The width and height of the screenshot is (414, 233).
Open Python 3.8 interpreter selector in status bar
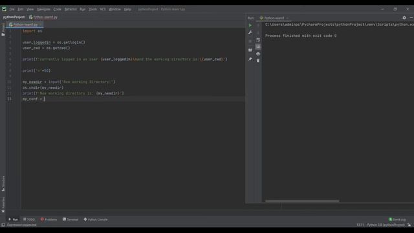[x=386, y=225]
